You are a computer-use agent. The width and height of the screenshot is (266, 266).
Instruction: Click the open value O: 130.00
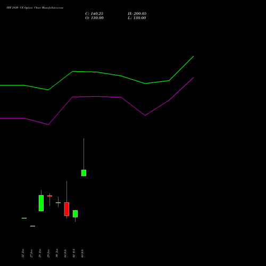pyautogui.click(x=94, y=18)
